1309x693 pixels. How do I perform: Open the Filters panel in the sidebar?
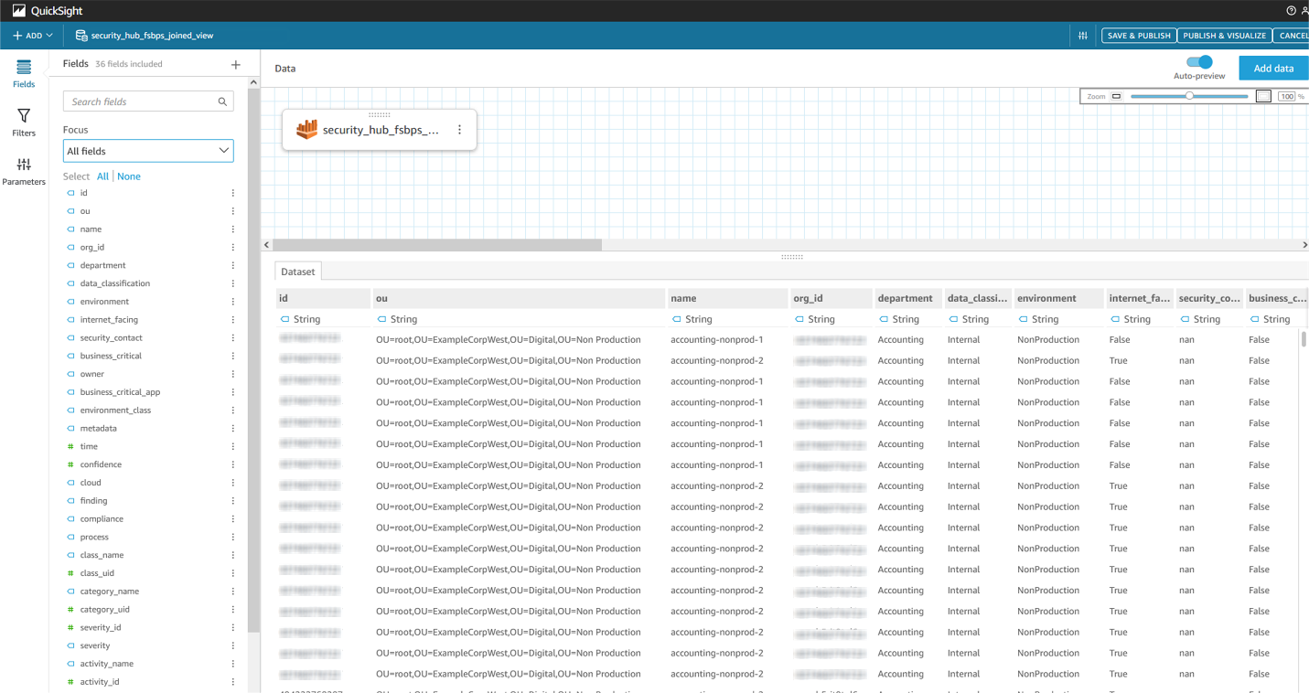24,122
